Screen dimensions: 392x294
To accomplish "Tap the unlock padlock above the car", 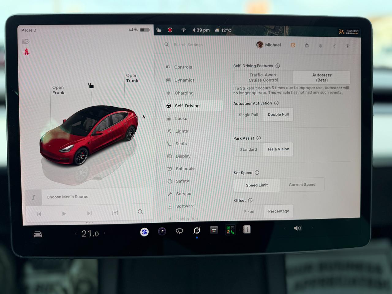I will coord(91,85).
